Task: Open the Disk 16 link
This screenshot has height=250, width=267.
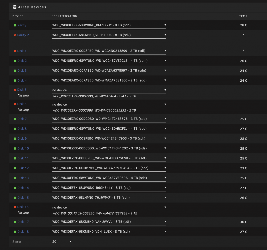Action: [23, 207]
